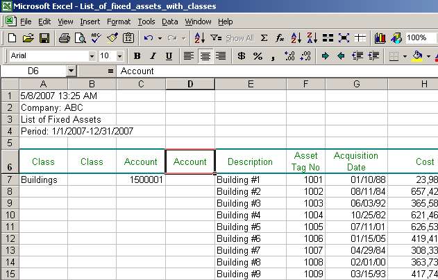This screenshot has width=438, height=280.
Task: Select column D header
Action: [190, 84]
